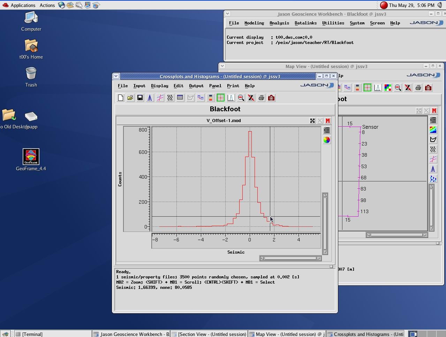This screenshot has width=446, height=337.
Task: Open Print menu in Crossplots window
Action: coord(233,86)
